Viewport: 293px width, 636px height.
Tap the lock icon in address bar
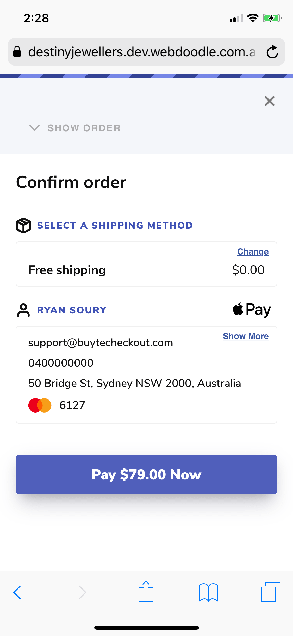pos(17,51)
